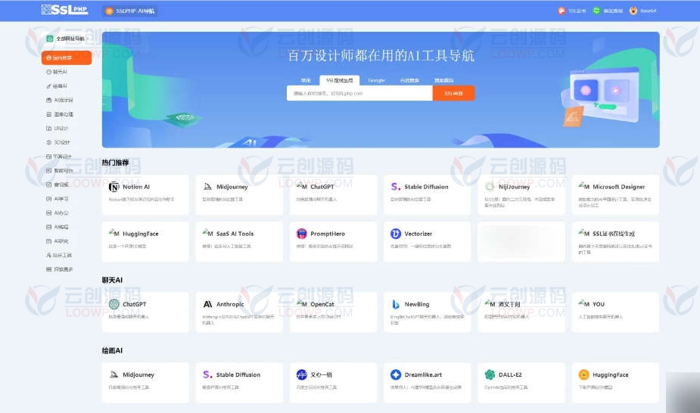Open 图像处理 category in sidebar

click(60, 114)
